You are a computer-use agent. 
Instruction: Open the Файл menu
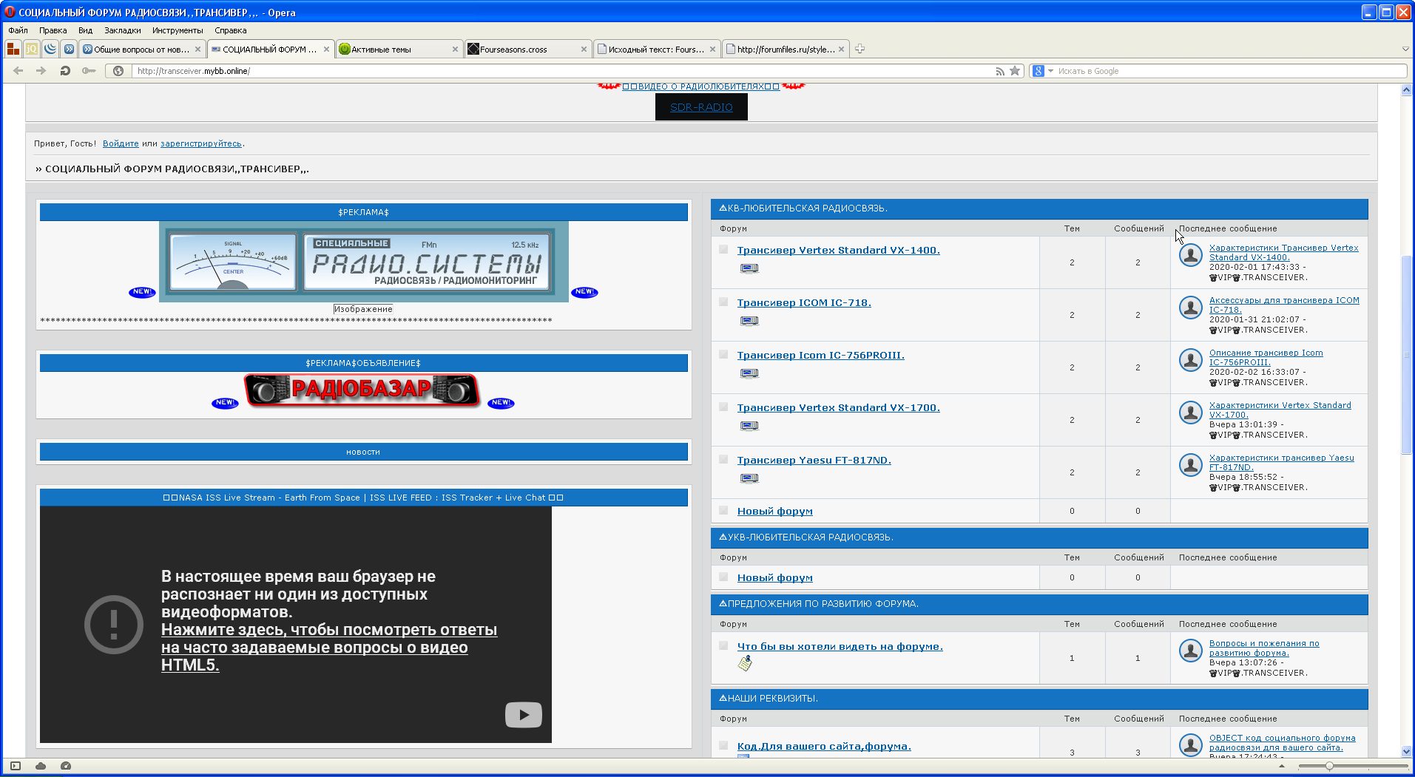(x=18, y=30)
